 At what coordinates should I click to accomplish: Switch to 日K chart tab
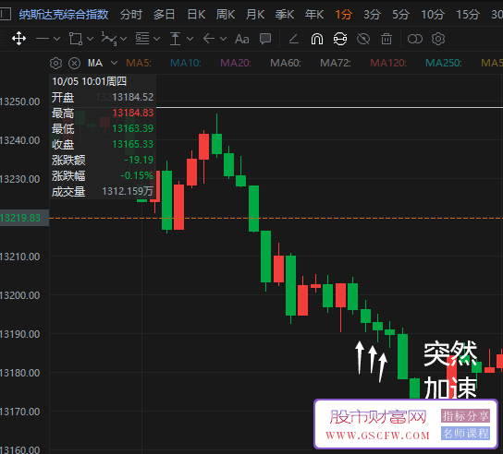[x=196, y=15]
